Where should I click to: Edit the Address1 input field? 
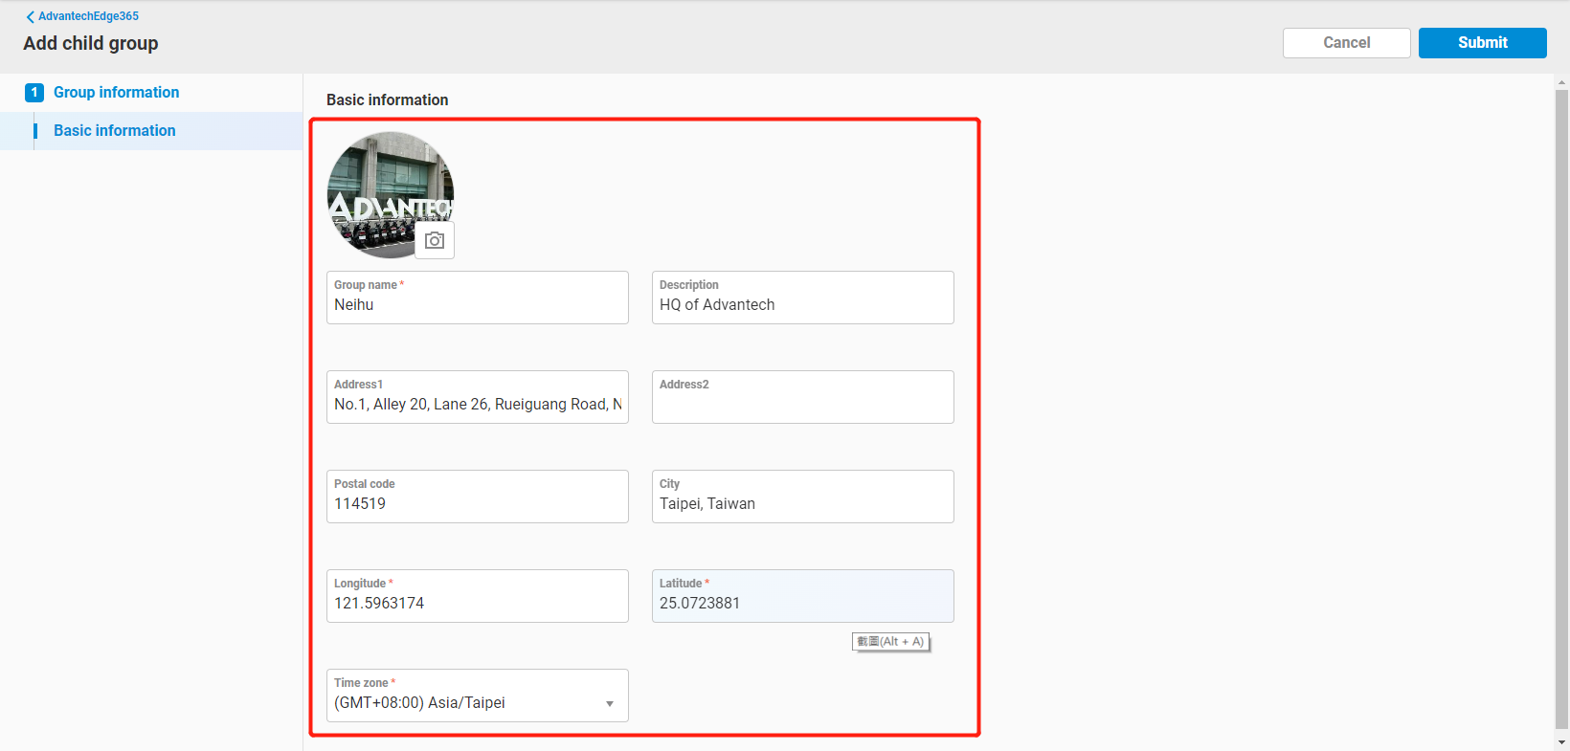pyautogui.click(x=477, y=405)
